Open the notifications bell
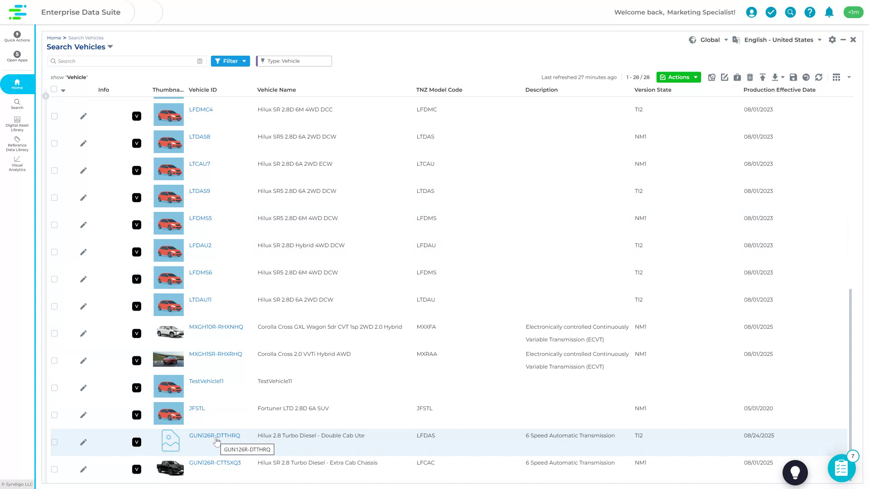This screenshot has width=869, height=489. [x=829, y=12]
